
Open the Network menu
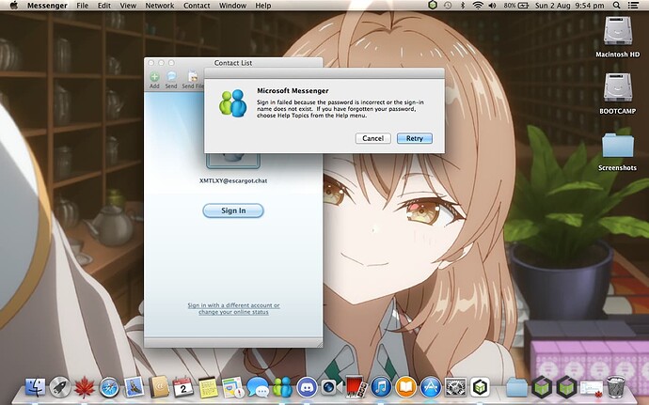[x=159, y=6]
